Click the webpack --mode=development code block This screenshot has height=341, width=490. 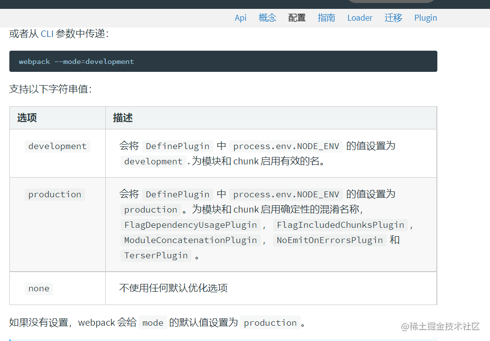223,61
